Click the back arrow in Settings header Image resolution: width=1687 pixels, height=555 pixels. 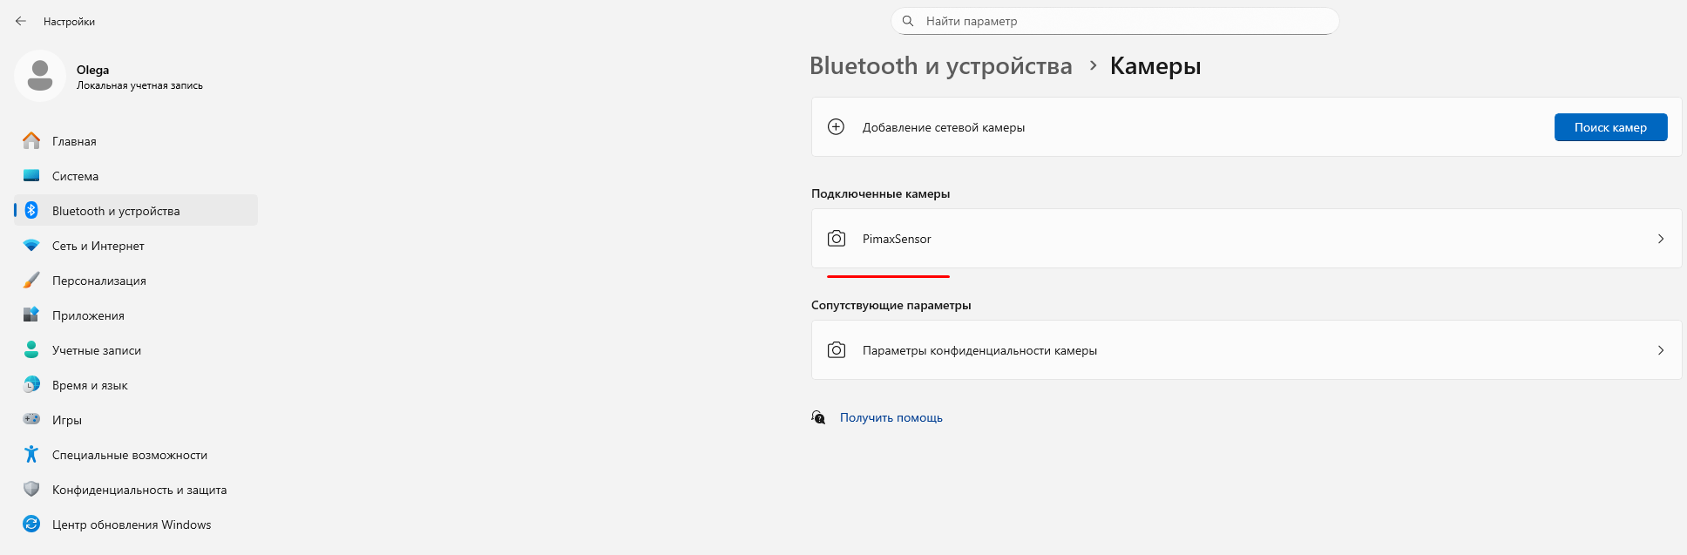coord(21,21)
